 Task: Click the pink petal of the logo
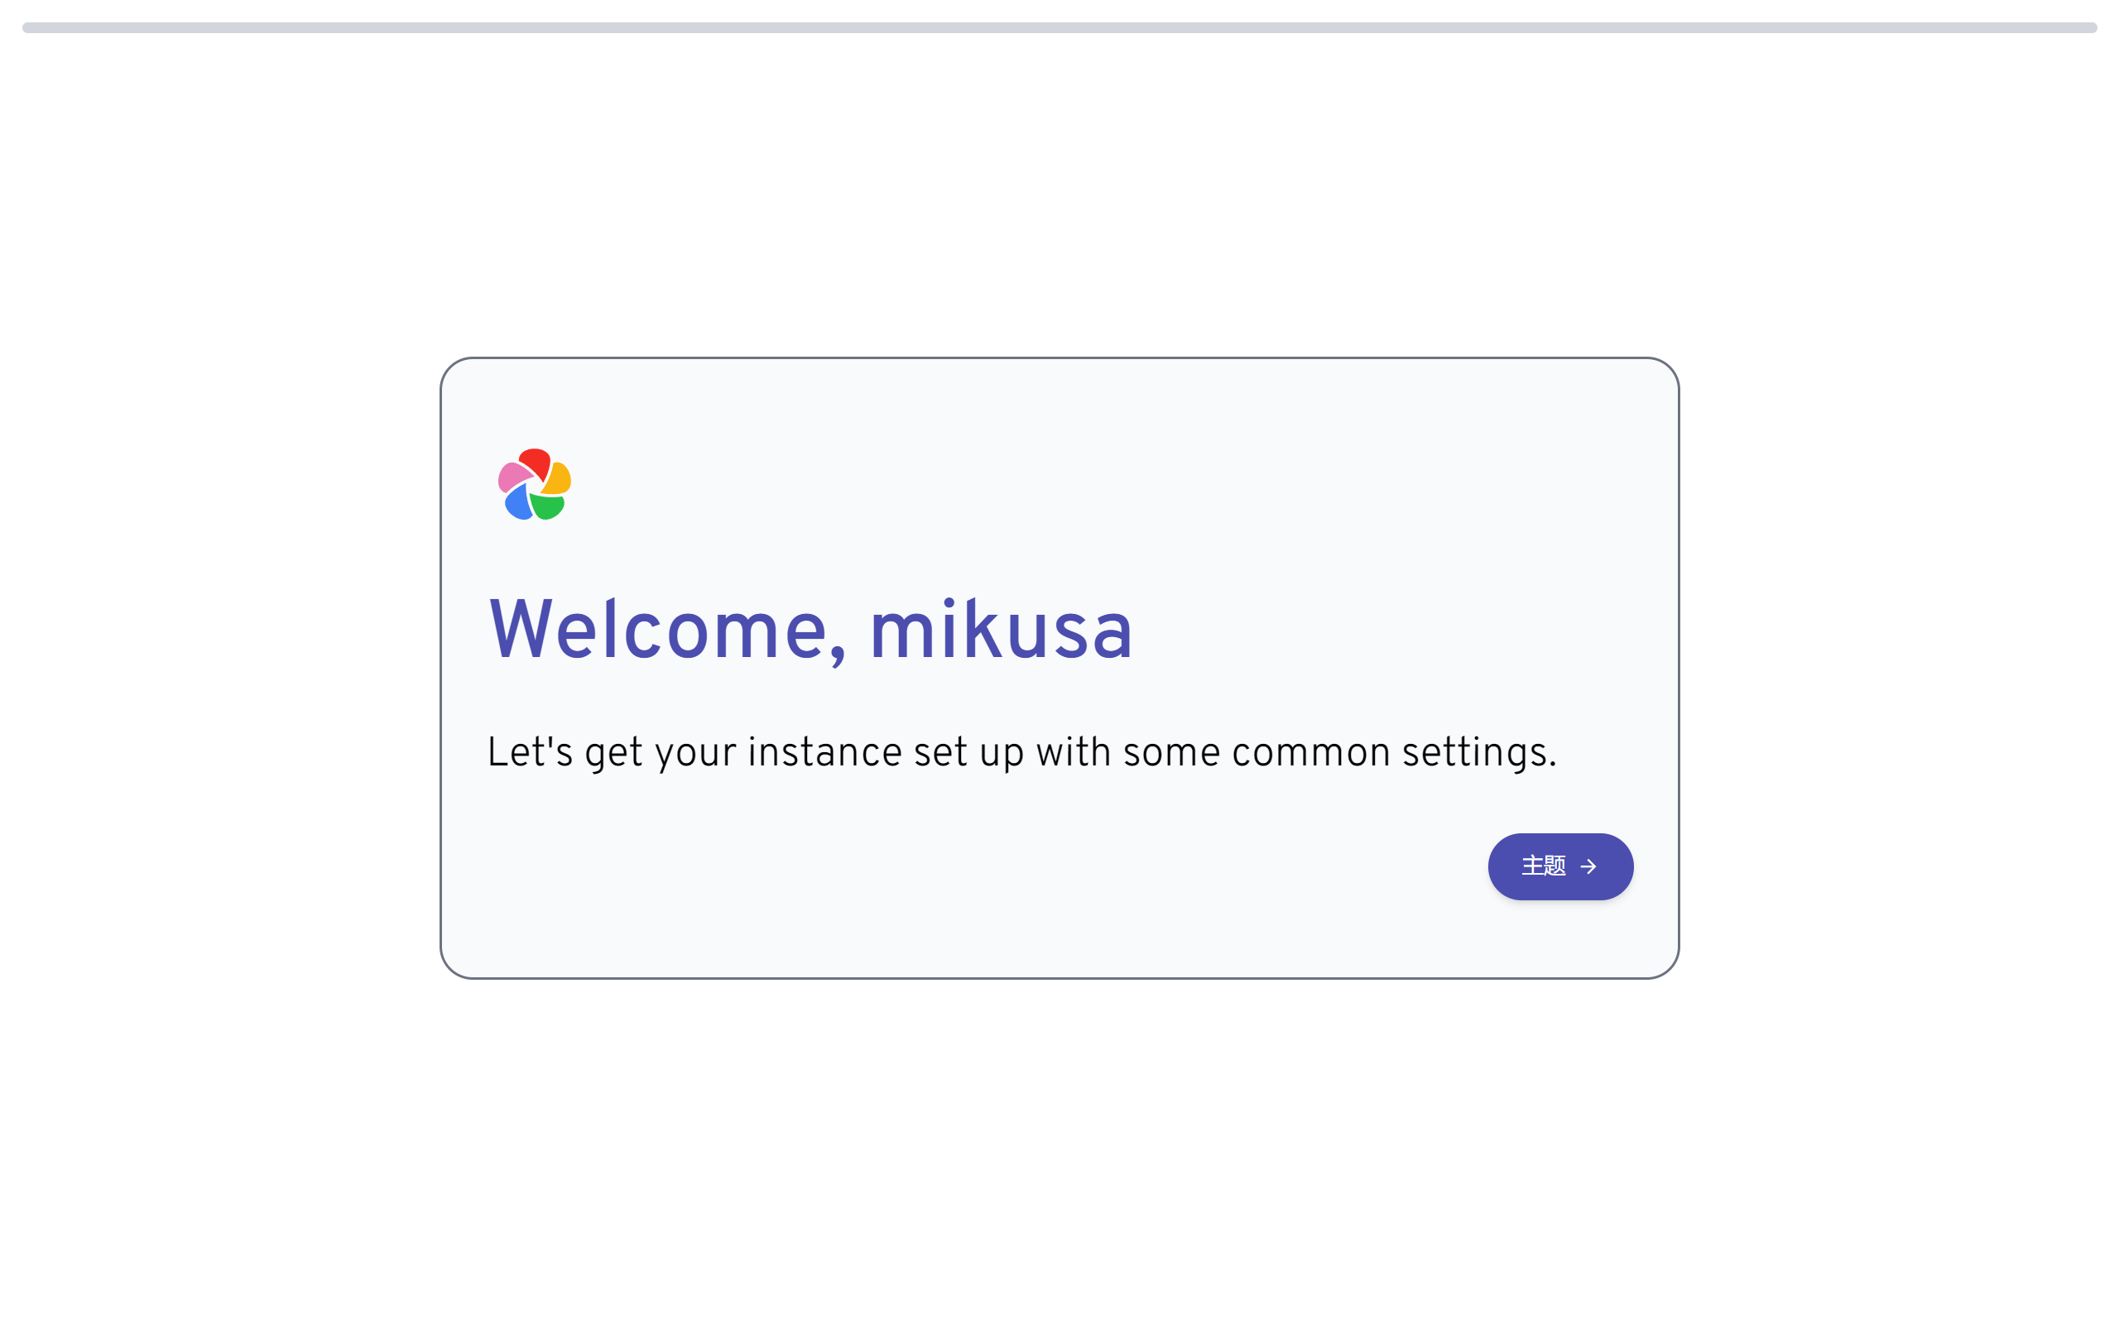click(x=513, y=477)
